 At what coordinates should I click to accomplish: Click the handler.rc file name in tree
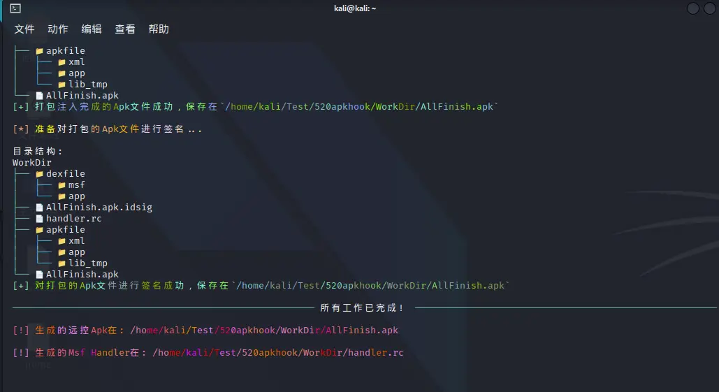pos(74,218)
